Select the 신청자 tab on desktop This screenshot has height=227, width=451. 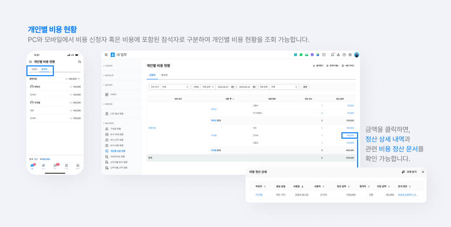[x=152, y=75]
